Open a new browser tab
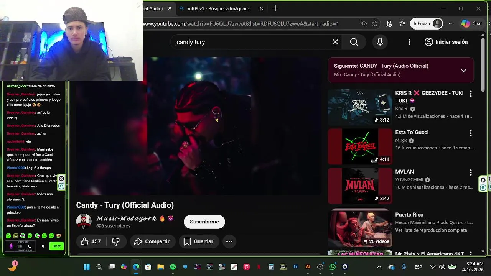Screen dimensions: 491x276 pyautogui.click(x=275, y=8)
